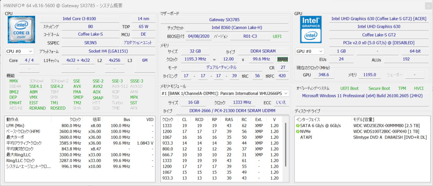The height and width of the screenshot is (186, 433).
Task: Click the 1.0843 V VID value
Action: pyautogui.click(x=145, y=143)
